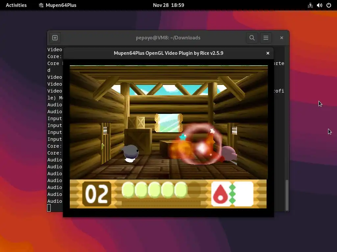The width and height of the screenshot is (337, 252).
Task: Open Activities overview in top bar
Action: click(16, 5)
